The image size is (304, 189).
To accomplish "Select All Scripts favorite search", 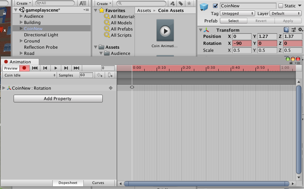I will click(118, 35).
